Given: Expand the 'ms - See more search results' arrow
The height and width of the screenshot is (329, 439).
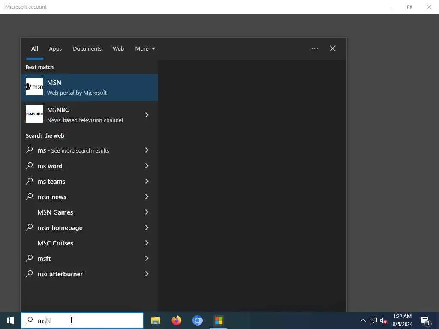Looking at the screenshot, I should pos(147,150).
